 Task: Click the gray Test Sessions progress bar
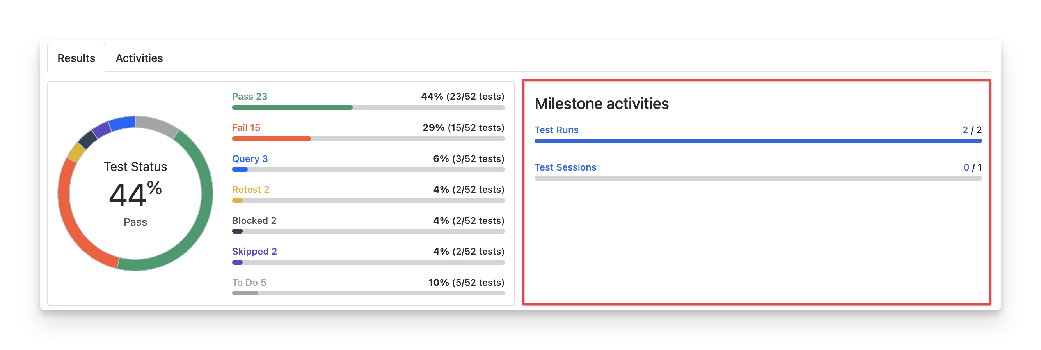point(758,178)
